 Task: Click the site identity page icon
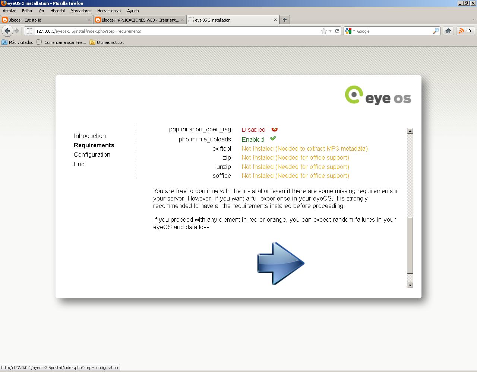[29, 31]
